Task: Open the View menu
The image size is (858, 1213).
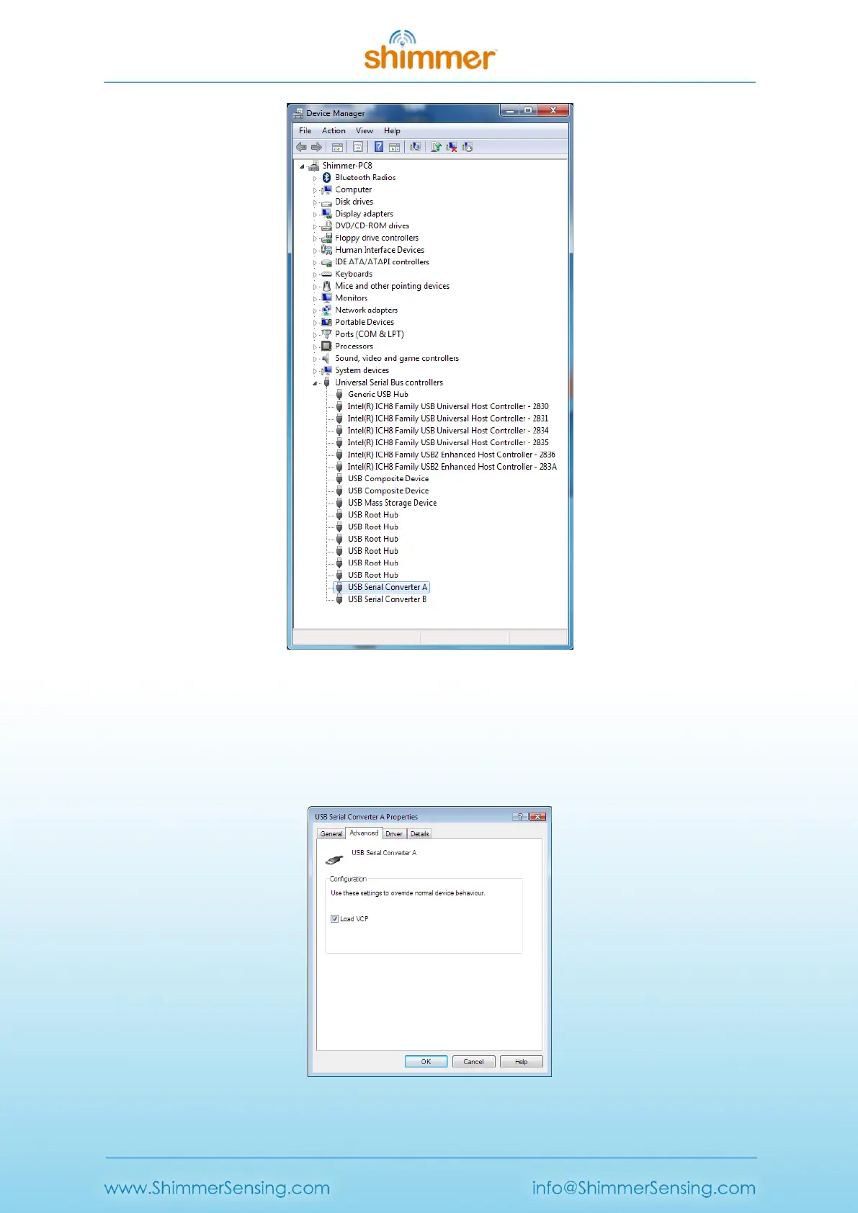Action: [x=365, y=130]
